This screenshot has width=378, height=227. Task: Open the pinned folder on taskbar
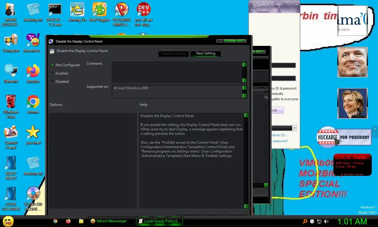81,221
